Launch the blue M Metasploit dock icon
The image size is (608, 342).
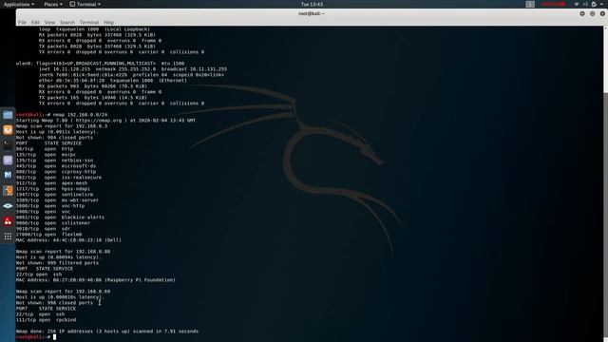[8, 175]
